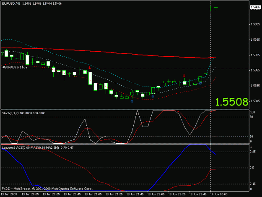Select the blue buy arrow near 22:05
The height and width of the screenshot is (197, 262).
point(153,97)
